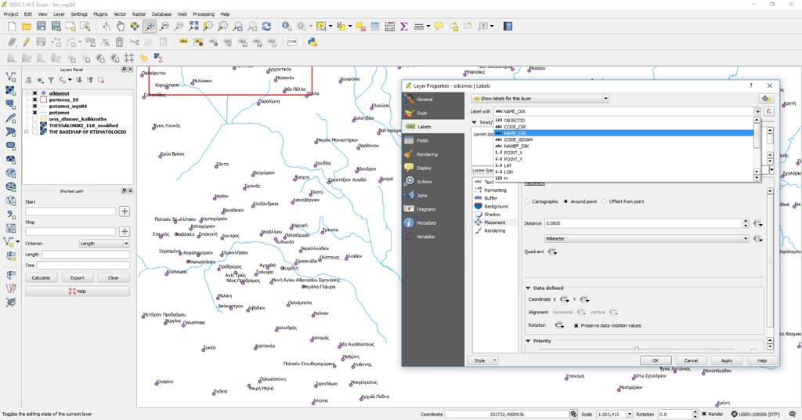The width and height of the screenshot is (802, 420).
Task: Collapse the Data defined section
Action: [528, 288]
